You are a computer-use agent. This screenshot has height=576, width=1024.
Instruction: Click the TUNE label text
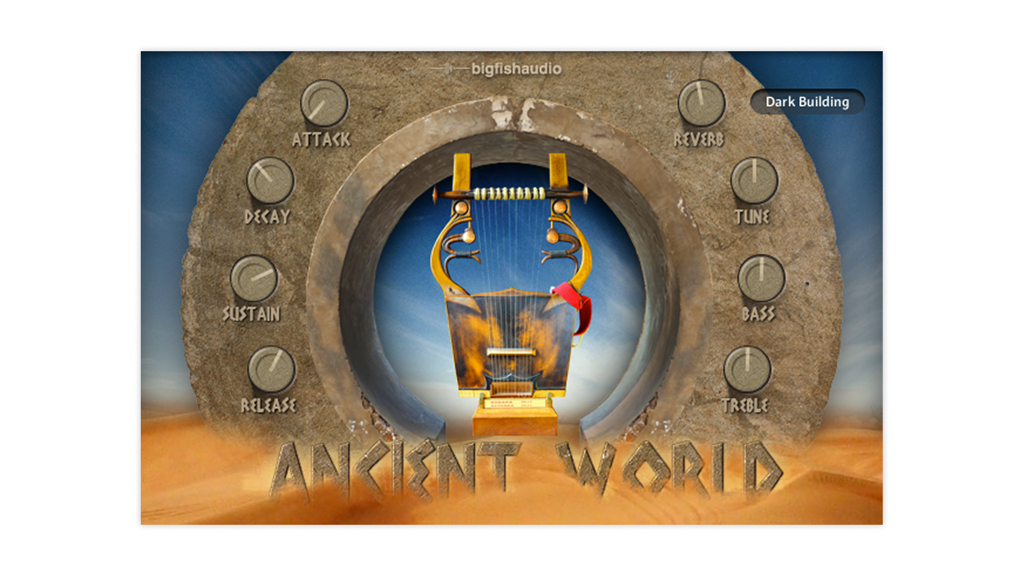(x=751, y=217)
